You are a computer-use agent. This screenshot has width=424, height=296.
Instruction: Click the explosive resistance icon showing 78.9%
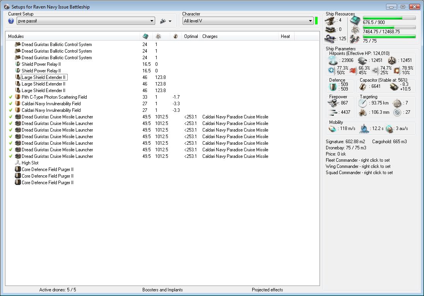pyautogui.click(x=397, y=70)
